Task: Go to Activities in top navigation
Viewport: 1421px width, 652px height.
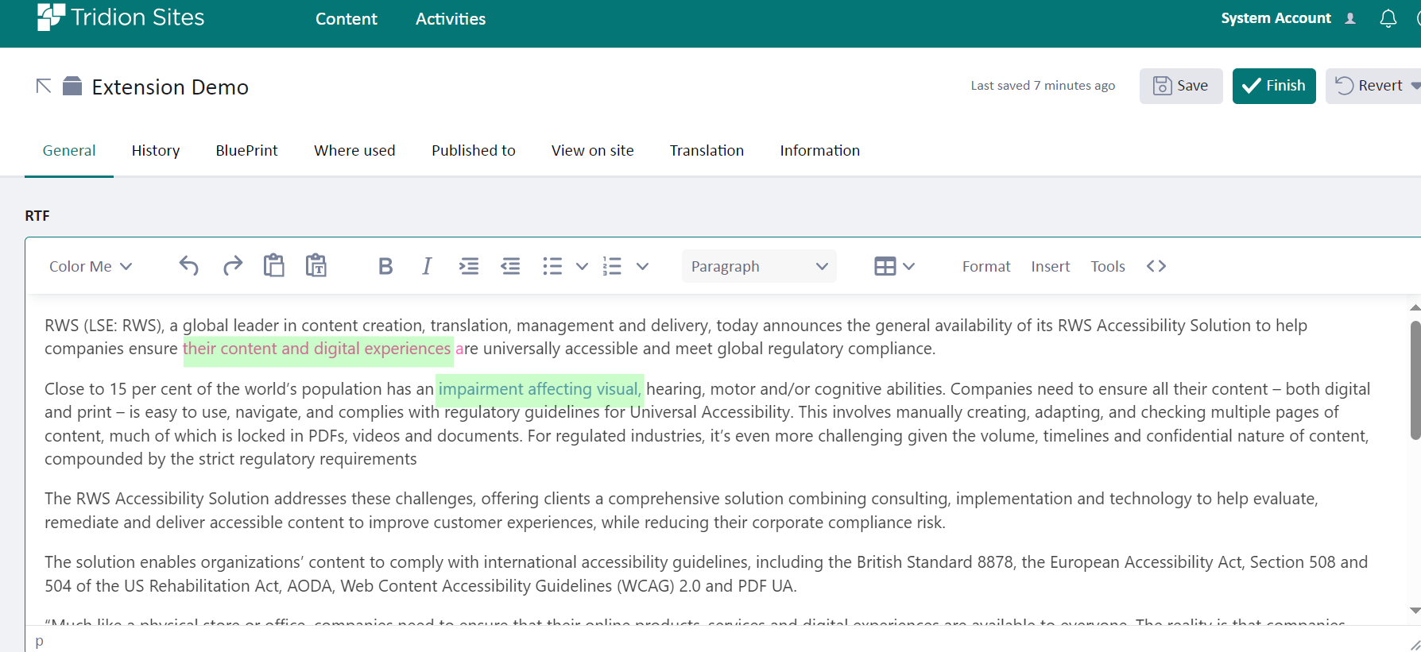Action: [451, 19]
